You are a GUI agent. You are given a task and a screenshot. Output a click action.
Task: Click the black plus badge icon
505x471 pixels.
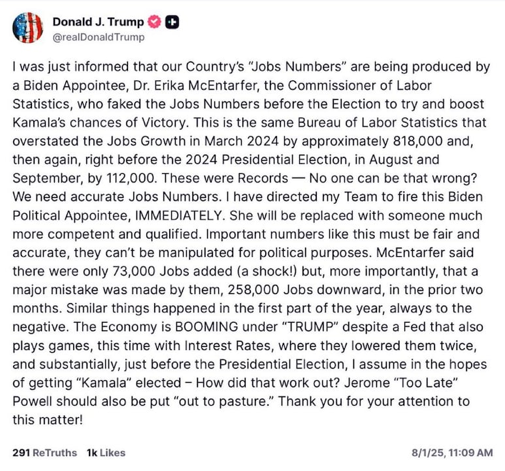pyautogui.click(x=172, y=22)
